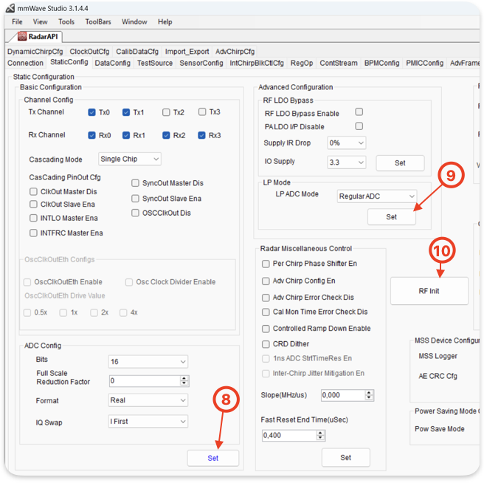Uncheck the Rx3 channel checkbox
This screenshot has height=483, width=484.
pos(201,135)
